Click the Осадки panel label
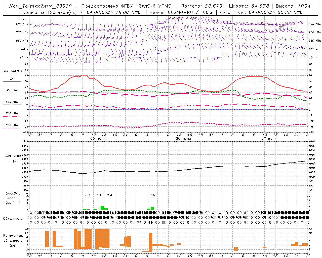 coord(13,198)
